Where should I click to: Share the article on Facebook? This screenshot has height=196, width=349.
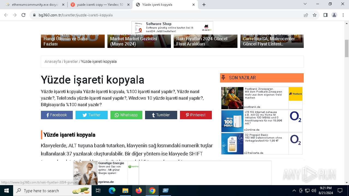57,115
